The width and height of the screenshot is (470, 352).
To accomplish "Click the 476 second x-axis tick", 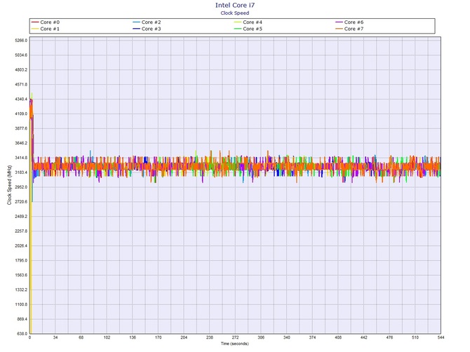I will [389, 337].
